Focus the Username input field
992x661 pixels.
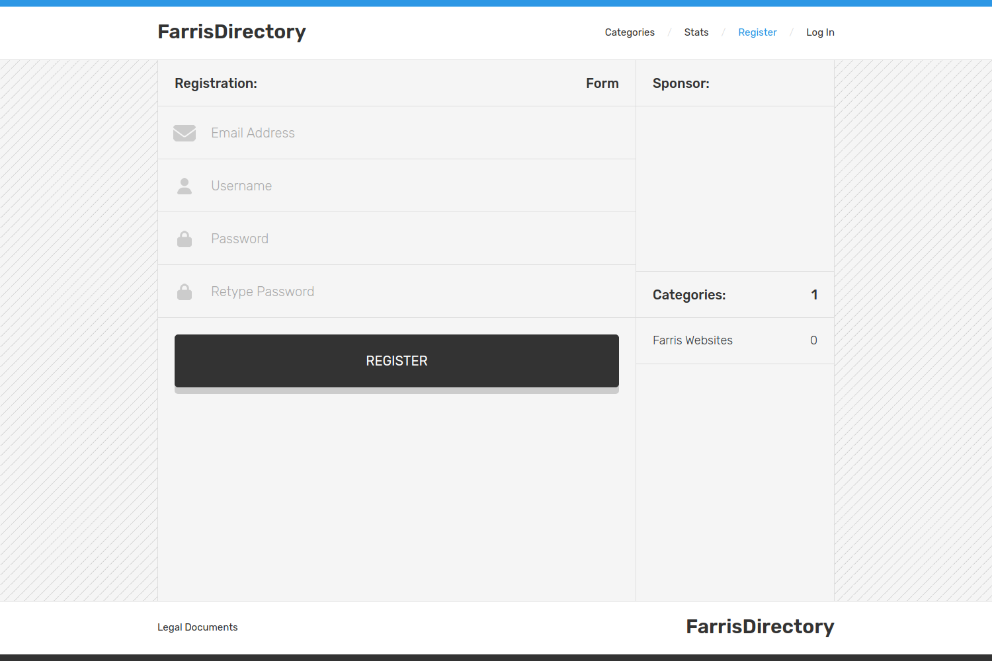(x=397, y=186)
